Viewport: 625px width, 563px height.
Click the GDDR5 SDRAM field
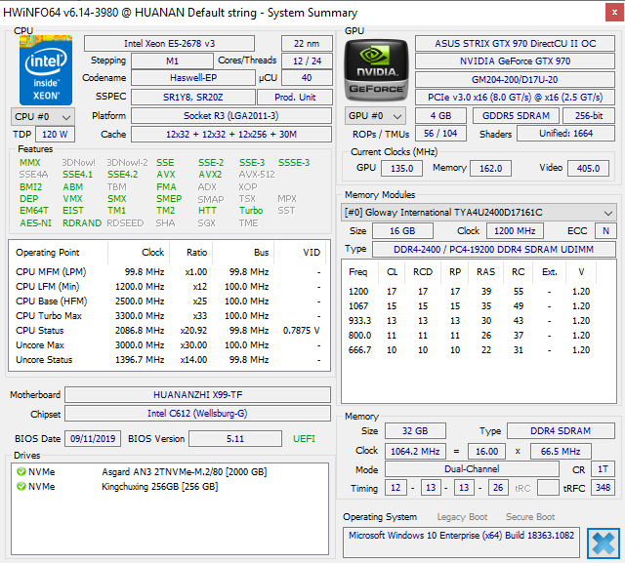point(516,116)
